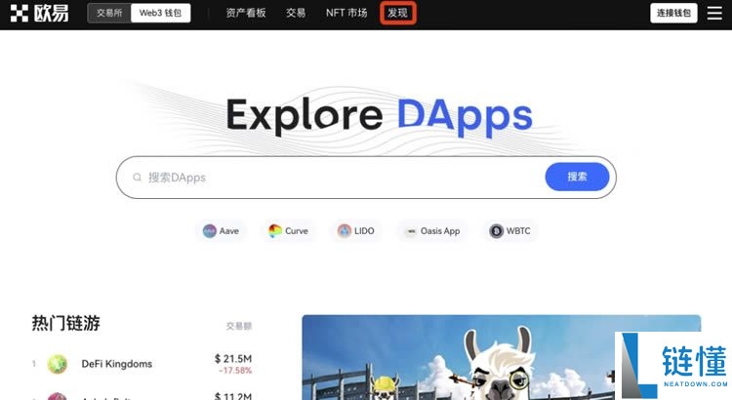This screenshot has width=732, height=400.
Task: Click the Curve rainbow icon
Action: point(275,231)
